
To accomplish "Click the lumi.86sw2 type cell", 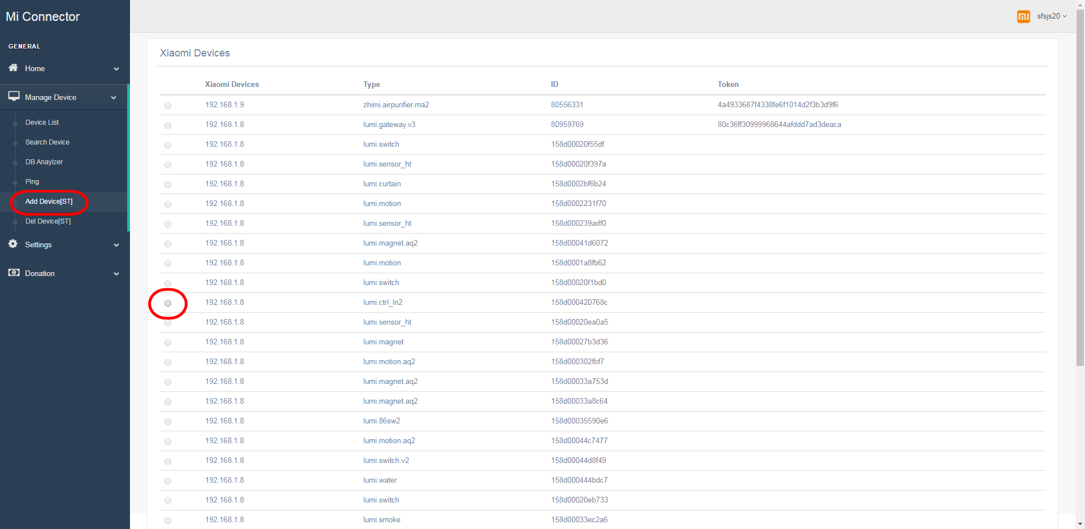I will point(381,421).
